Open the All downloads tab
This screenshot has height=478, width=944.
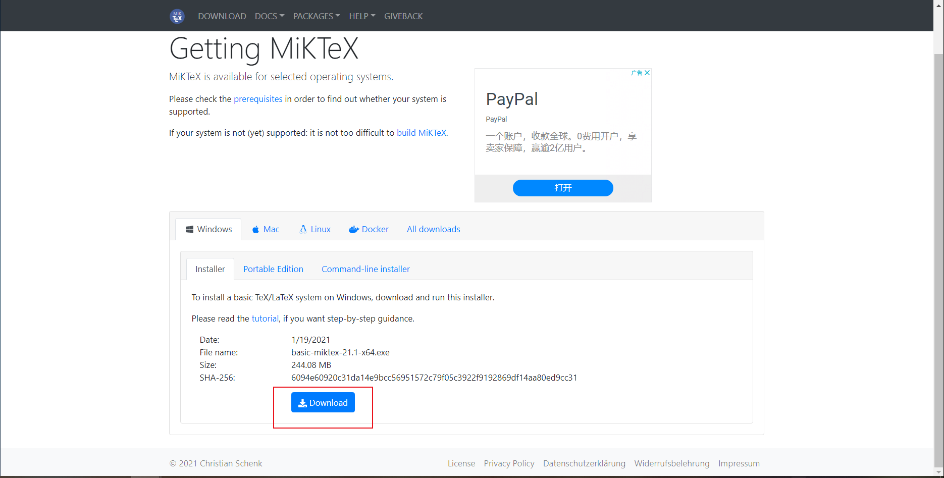click(x=434, y=229)
